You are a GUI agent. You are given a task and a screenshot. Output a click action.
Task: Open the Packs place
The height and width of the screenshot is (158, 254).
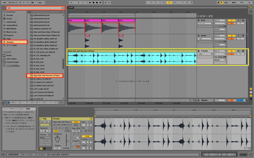(9, 56)
